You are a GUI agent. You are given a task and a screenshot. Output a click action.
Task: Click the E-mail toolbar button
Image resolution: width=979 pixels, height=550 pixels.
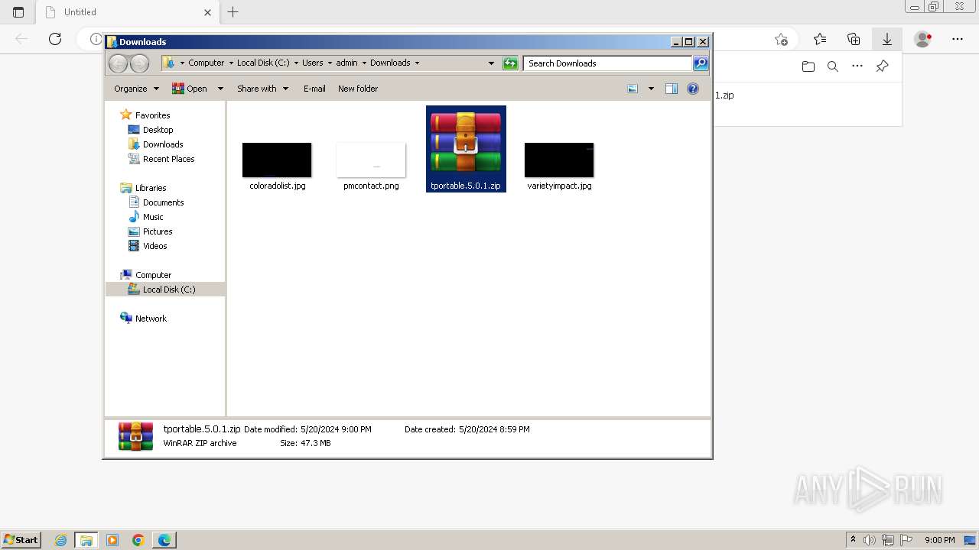314,89
